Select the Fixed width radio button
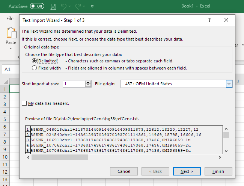Viewport: 244px width, 186px height. coord(34,68)
